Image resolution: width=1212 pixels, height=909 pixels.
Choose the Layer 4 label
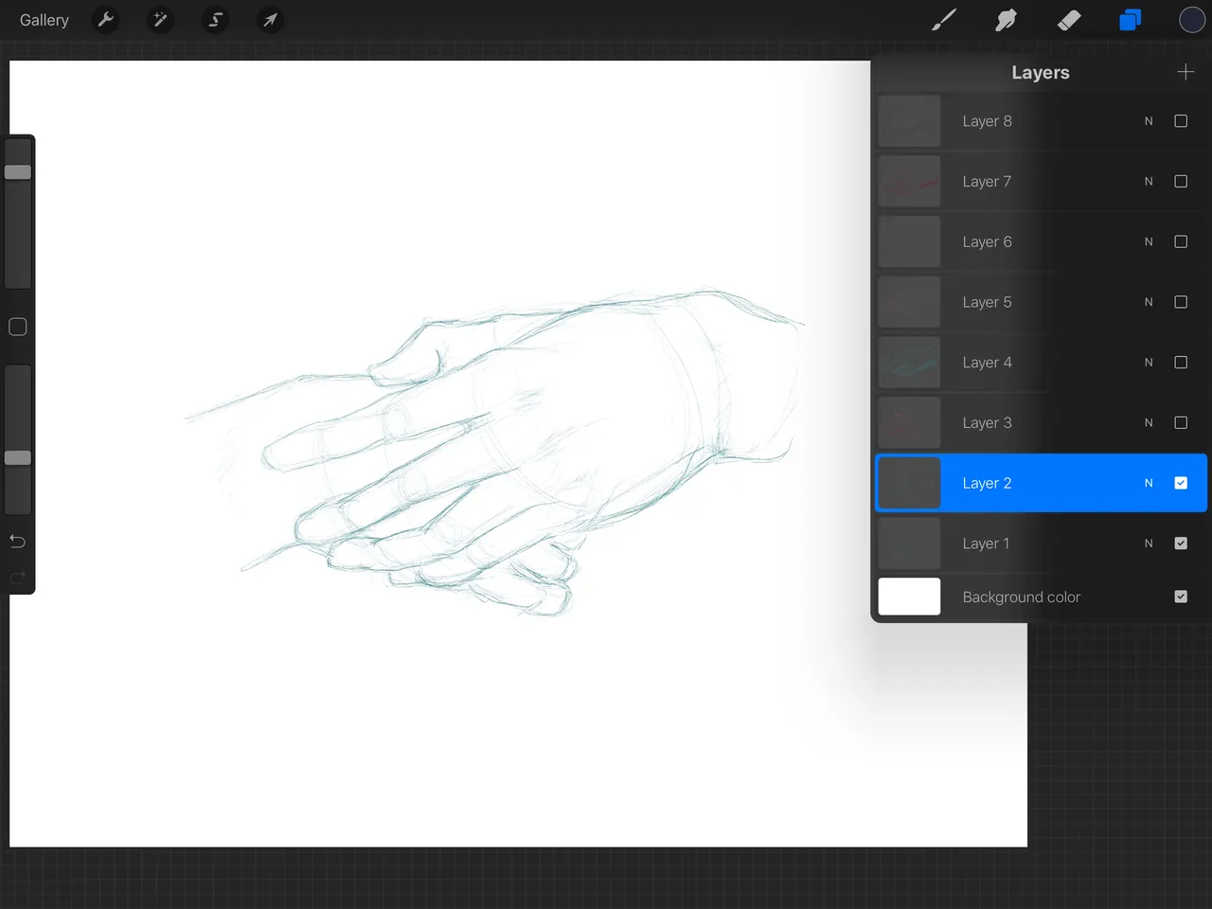point(987,363)
